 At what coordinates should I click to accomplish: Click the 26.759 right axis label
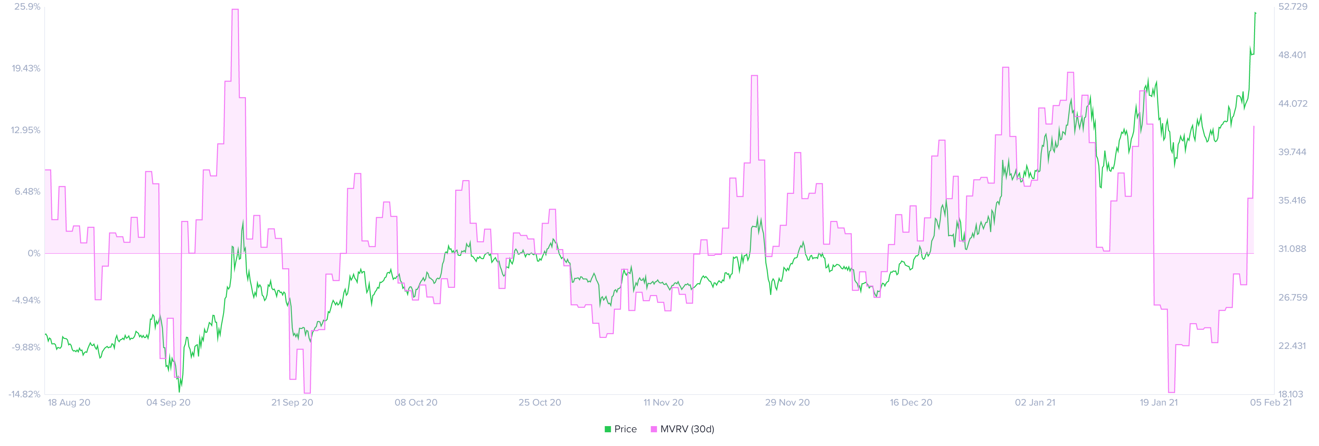(1293, 297)
